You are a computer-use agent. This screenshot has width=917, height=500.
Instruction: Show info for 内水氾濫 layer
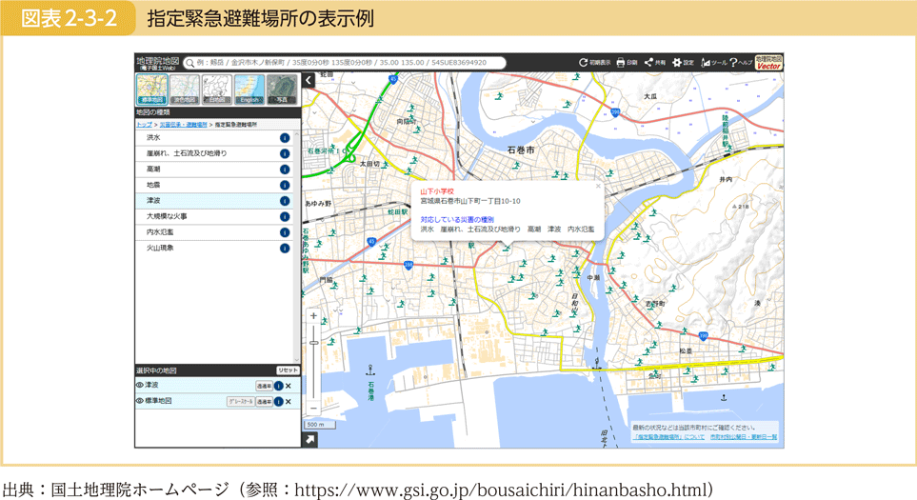point(285,232)
